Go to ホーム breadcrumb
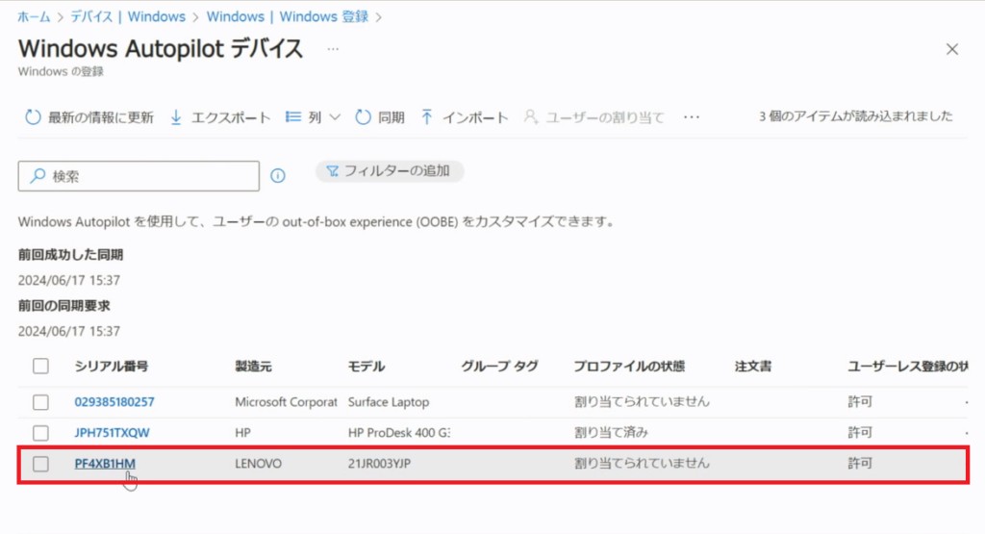This screenshot has height=534, width=985. [x=34, y=16]
